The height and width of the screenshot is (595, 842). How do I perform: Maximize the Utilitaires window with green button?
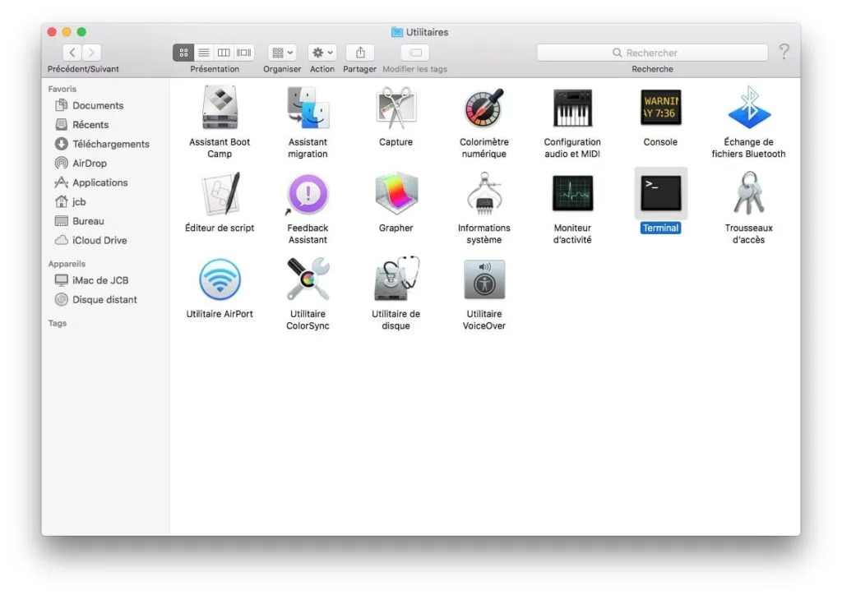pos(81,32)
